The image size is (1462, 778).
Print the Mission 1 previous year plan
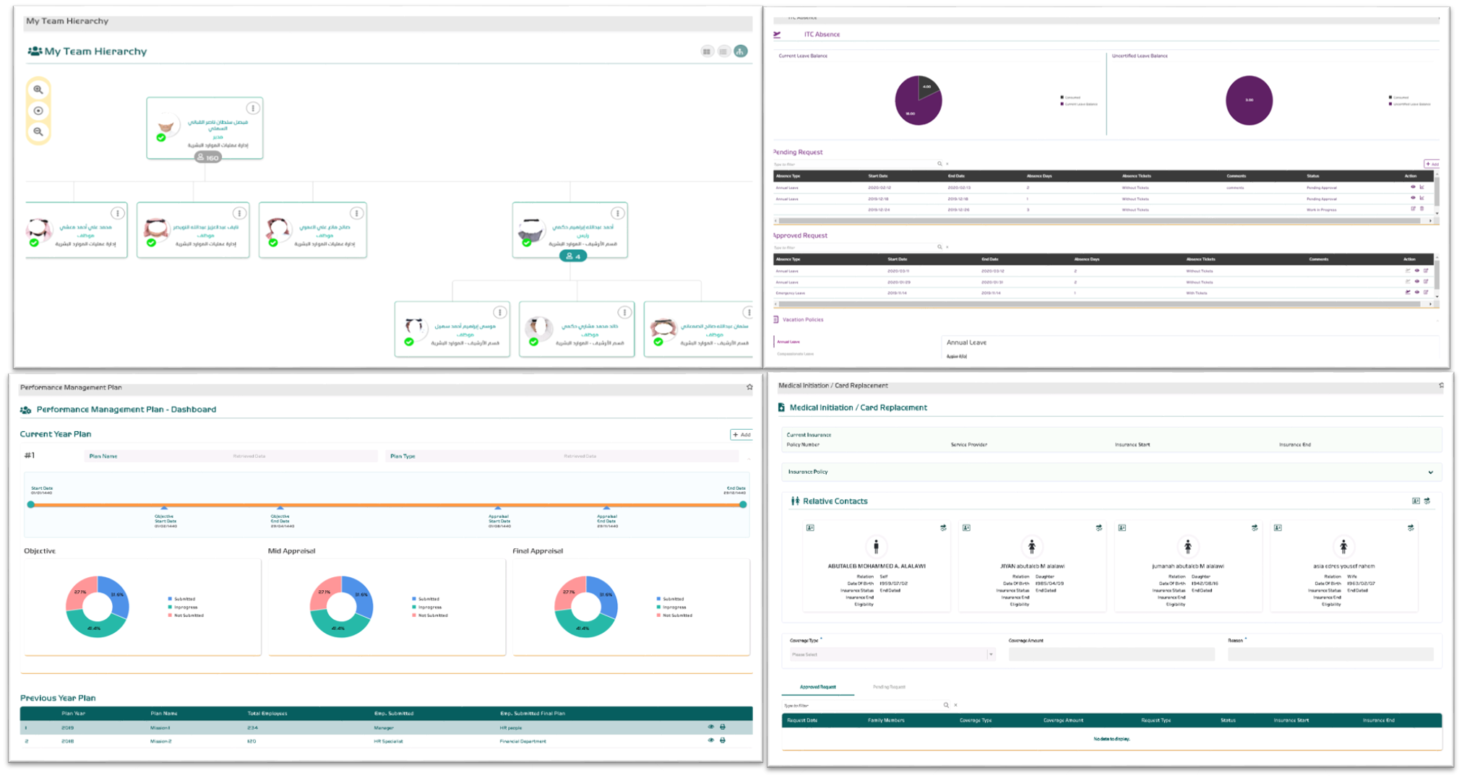(x=722, y=727)
